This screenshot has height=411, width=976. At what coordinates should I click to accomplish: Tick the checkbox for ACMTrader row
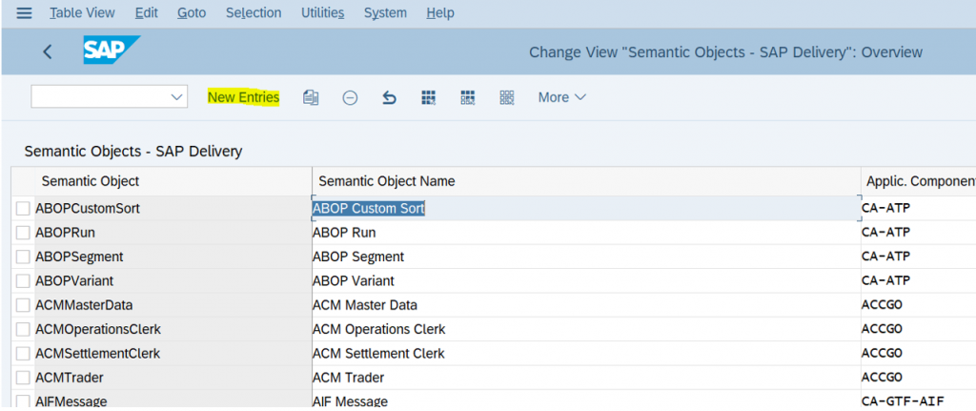click(23, 378)
